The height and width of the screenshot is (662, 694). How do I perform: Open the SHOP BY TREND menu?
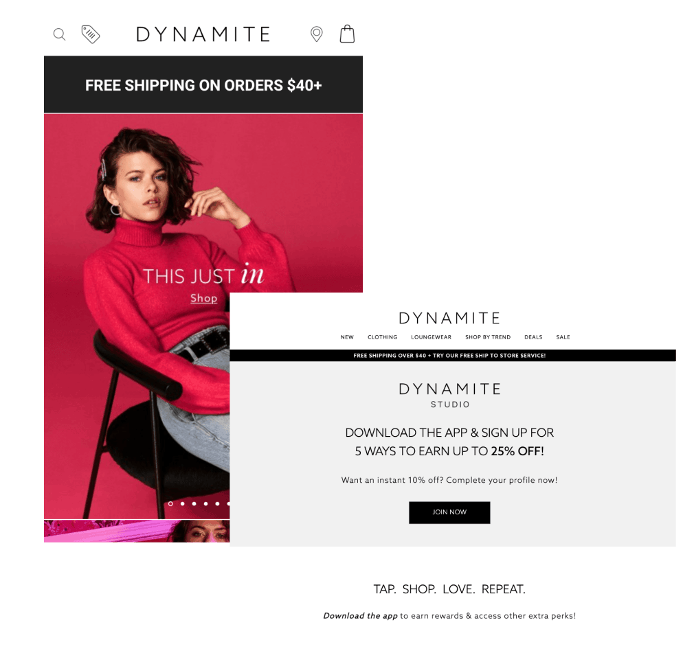point(488,337)
